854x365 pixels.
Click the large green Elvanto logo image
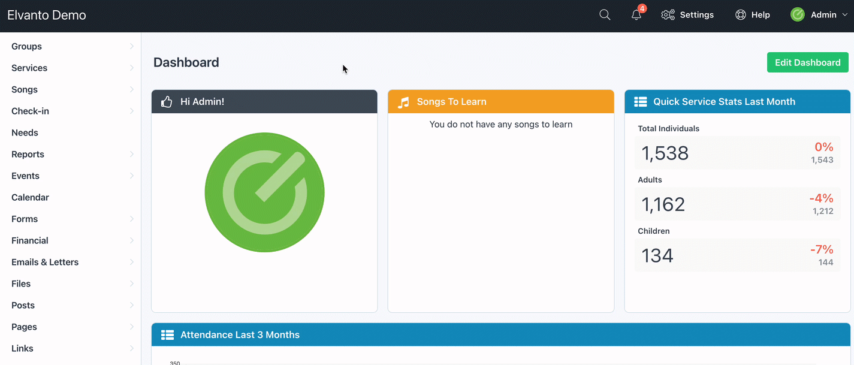[x=264, y=192]
